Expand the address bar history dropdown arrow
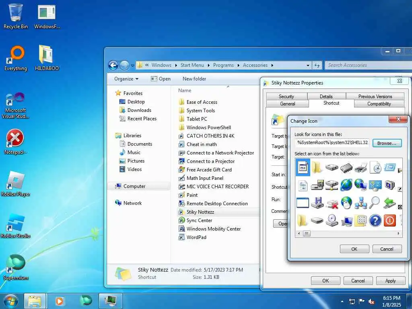This screenshot has width=412, height=309. click(x=308, y=65)
